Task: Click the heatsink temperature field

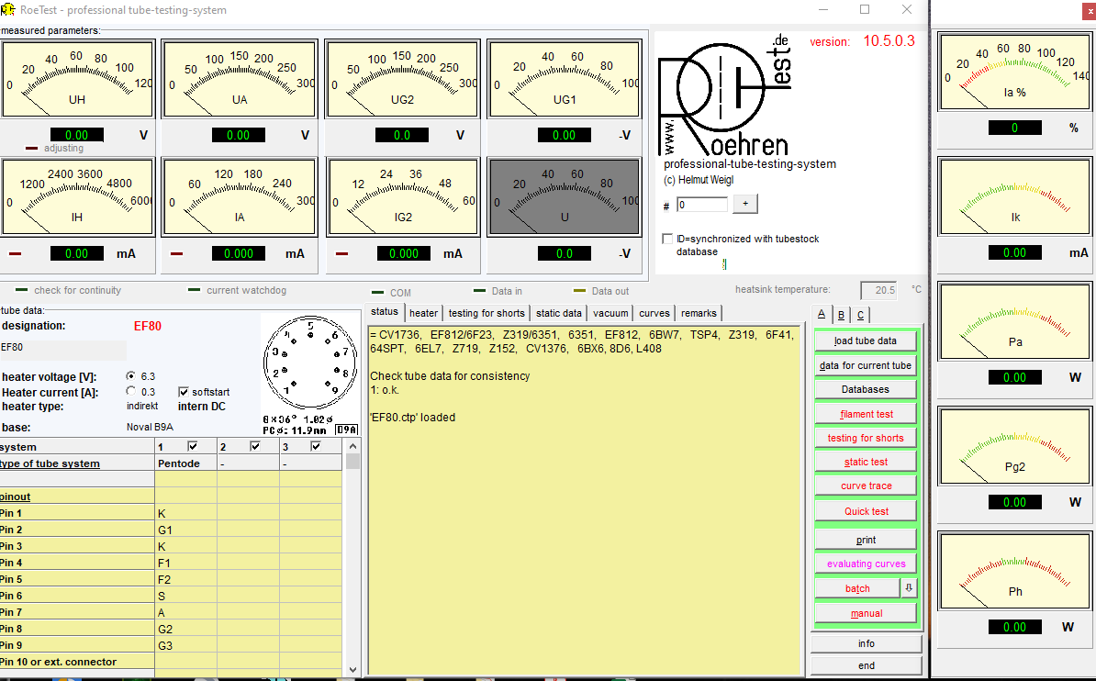Action: (879, 289)
